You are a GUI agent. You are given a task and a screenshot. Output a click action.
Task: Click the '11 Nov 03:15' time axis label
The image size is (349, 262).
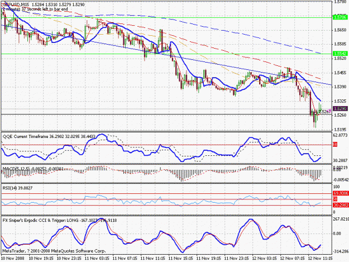[97, 259]
